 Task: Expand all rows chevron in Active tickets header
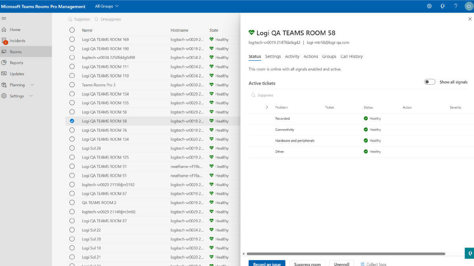267,107
